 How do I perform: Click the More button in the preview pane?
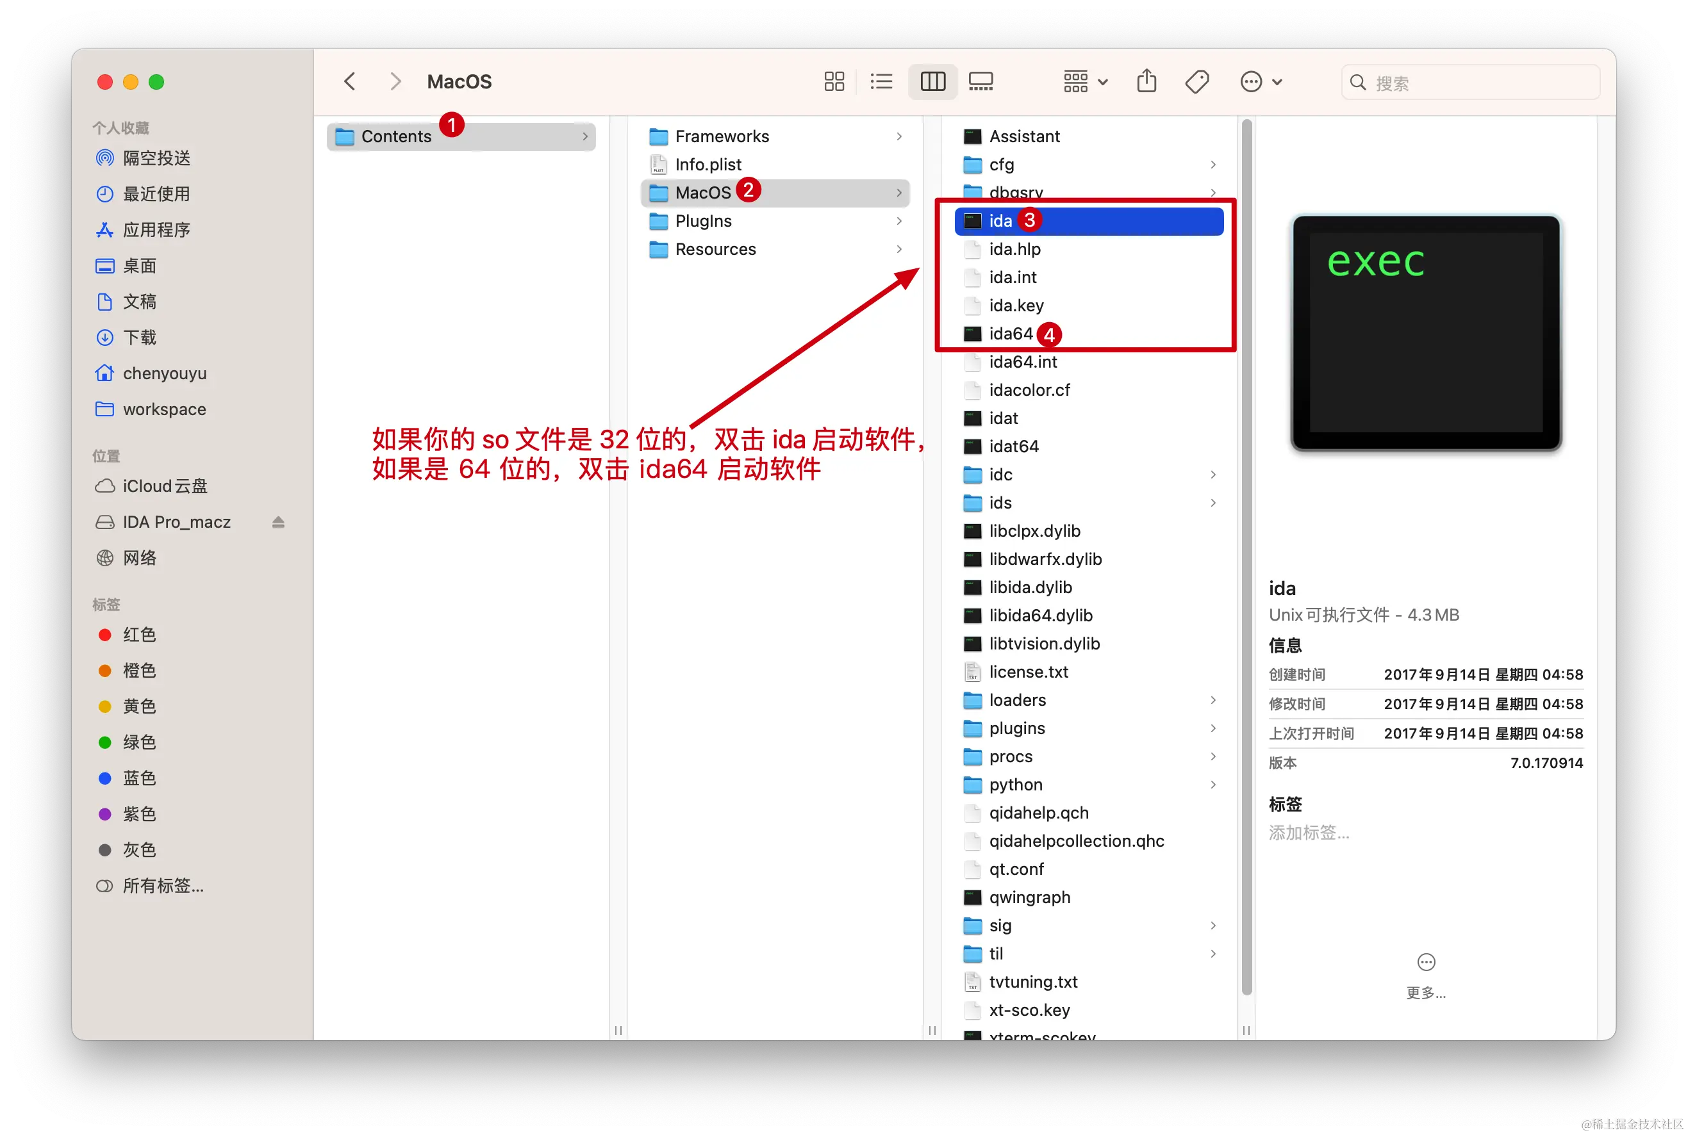pos(1425,963)
